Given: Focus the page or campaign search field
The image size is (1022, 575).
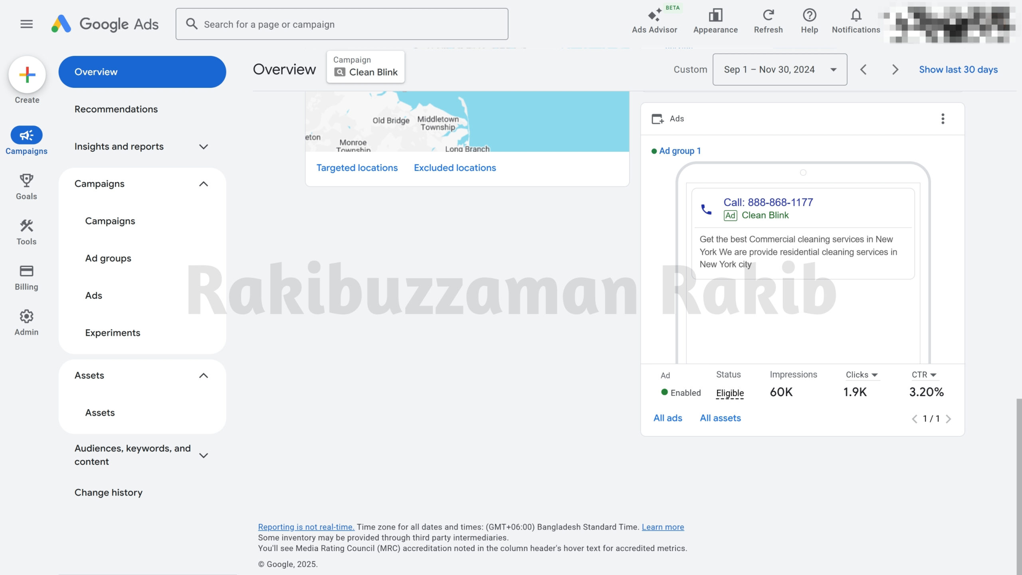Looking at the screenshot, I should (342, 24).
